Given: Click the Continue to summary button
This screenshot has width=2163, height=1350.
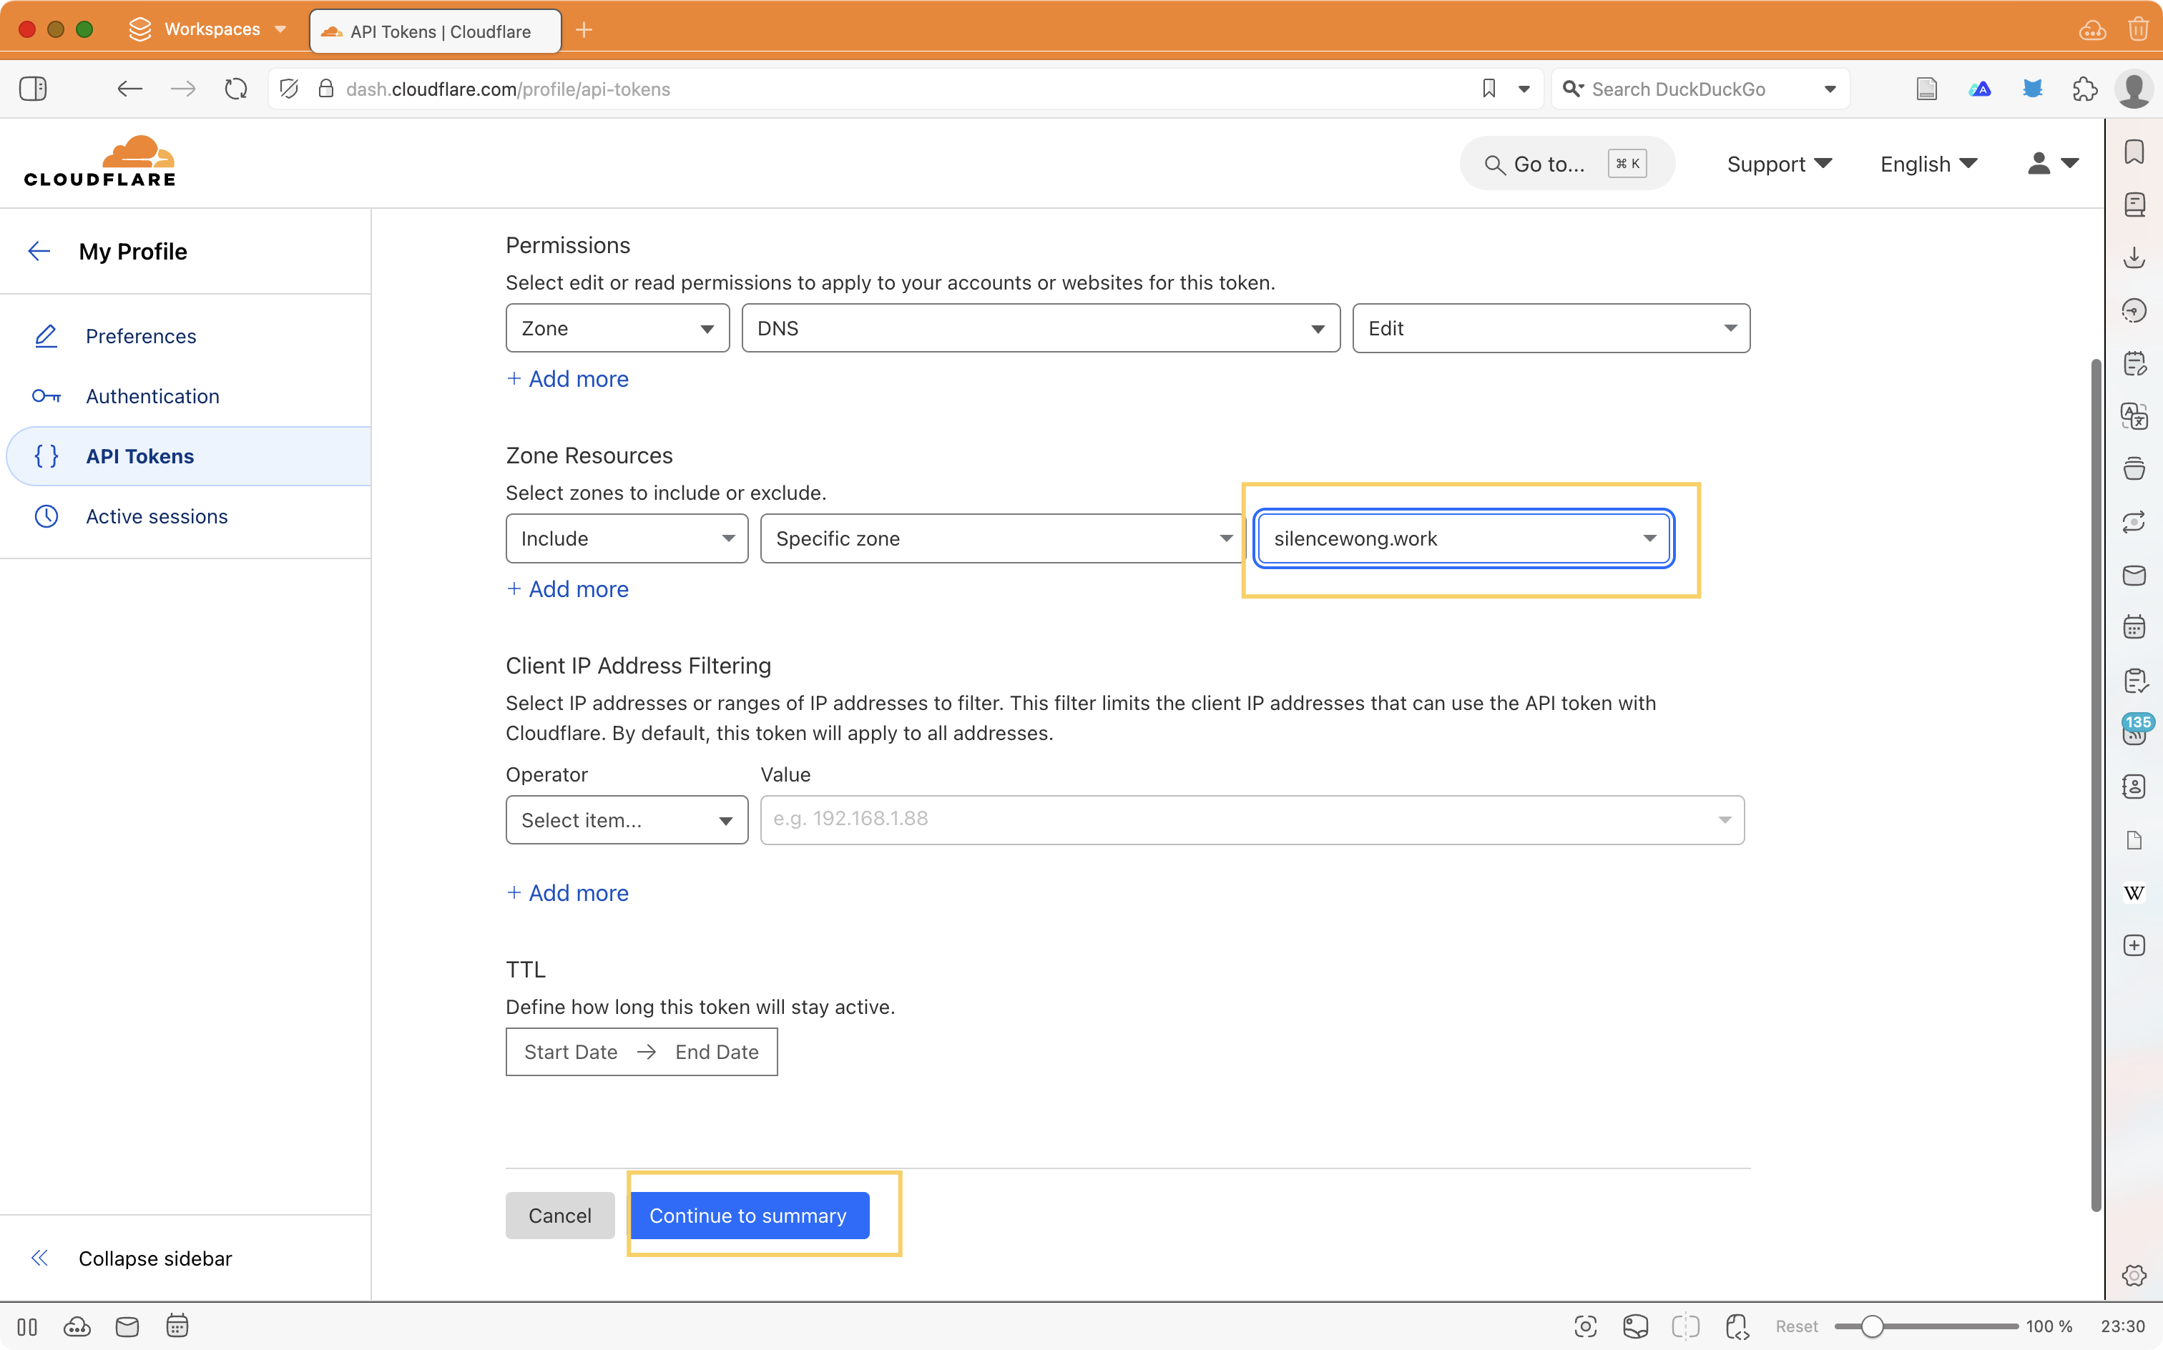Looking at the screenshot, I should coord(748,1215).
